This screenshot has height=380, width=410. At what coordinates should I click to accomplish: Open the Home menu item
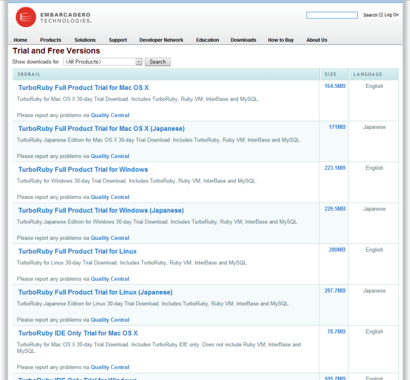[x=20, y=40]
